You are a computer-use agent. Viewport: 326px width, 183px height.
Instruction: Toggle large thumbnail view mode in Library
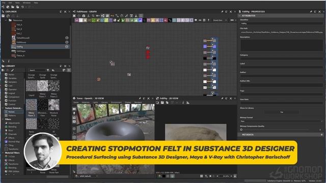[69, 70]
